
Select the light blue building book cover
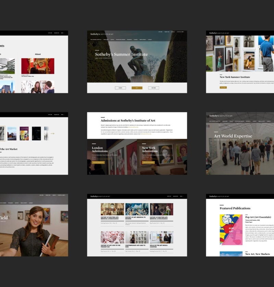pos(12,134)
